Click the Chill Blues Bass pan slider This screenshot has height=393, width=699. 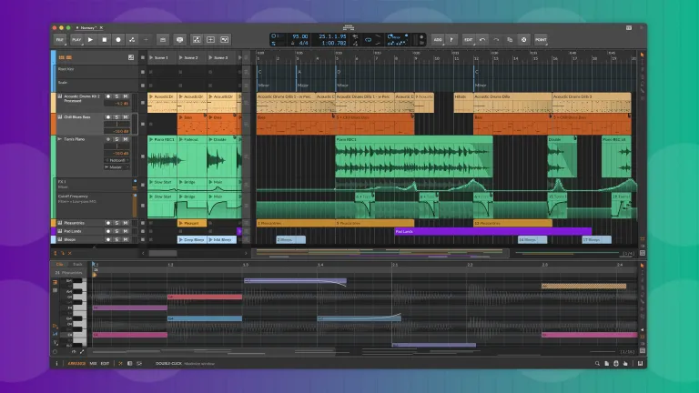click(116, 125)
